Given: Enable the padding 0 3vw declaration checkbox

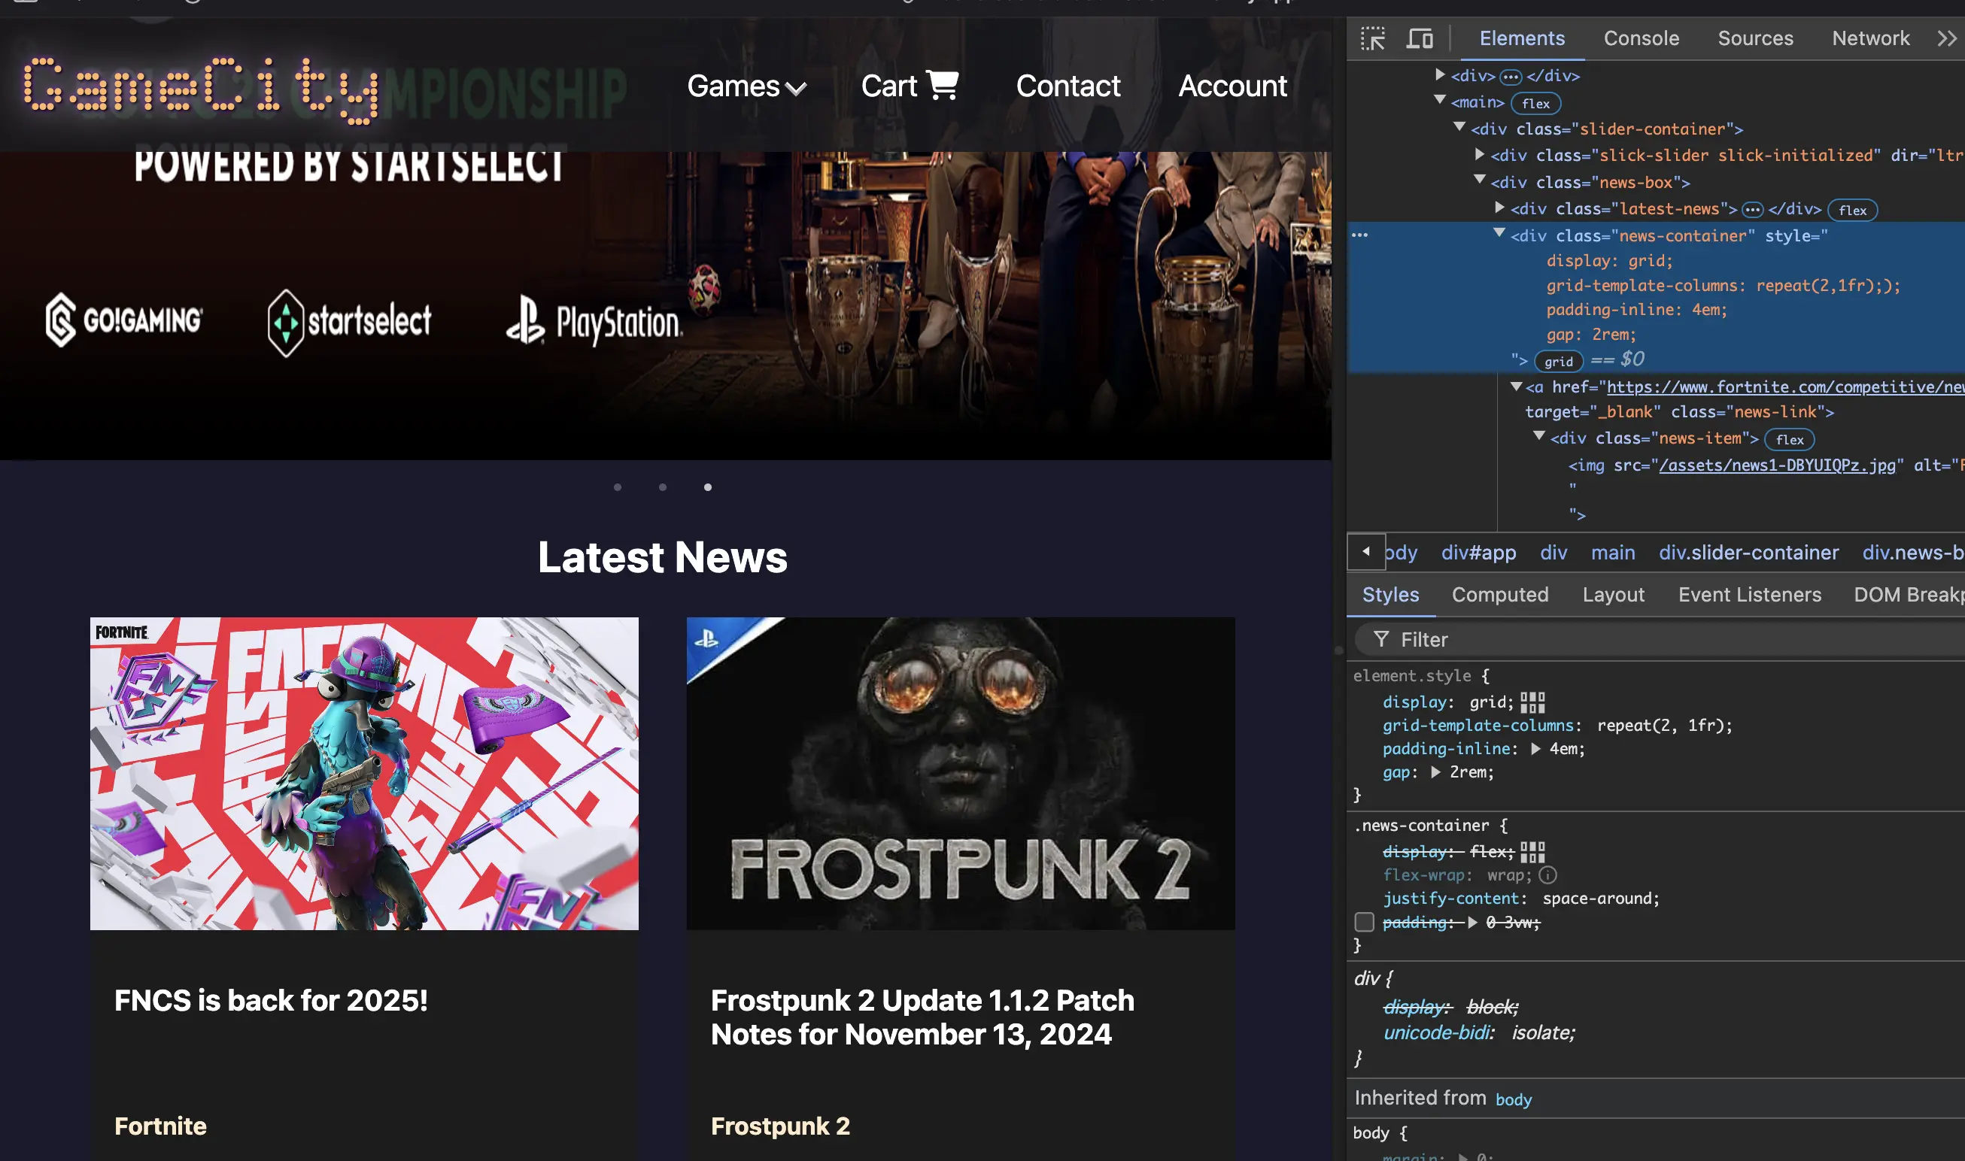Looking at the screenshot, I should point(1364,923).
